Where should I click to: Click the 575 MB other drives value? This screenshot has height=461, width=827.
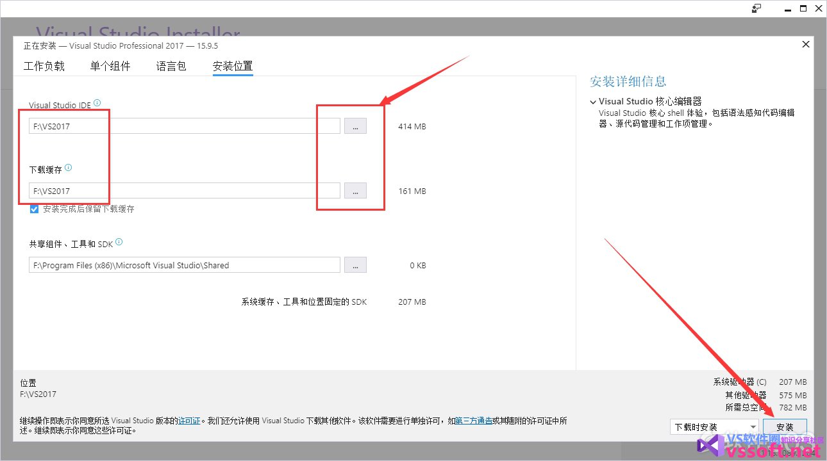[x=793, y=395]
